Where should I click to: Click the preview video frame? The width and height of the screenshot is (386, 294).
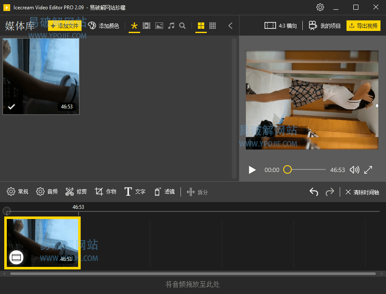[312, 100]
